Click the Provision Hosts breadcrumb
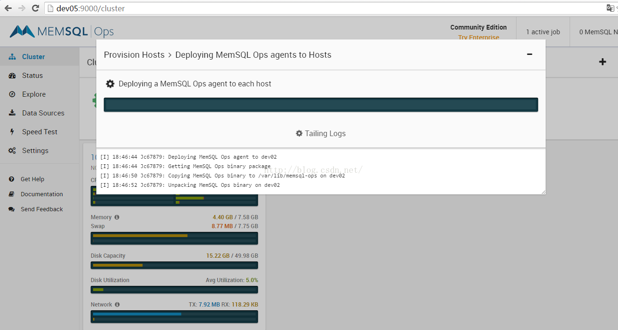The height and width of the screenshot is (330, 618). pos(134,55)
